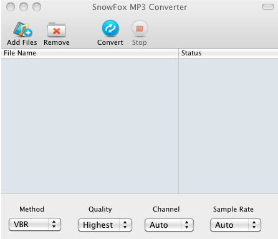Click the Stop icon

point(140,29)
